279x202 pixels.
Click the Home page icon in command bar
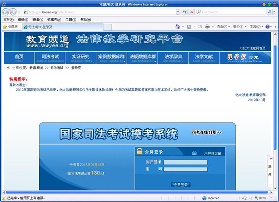tap(178, 27)
